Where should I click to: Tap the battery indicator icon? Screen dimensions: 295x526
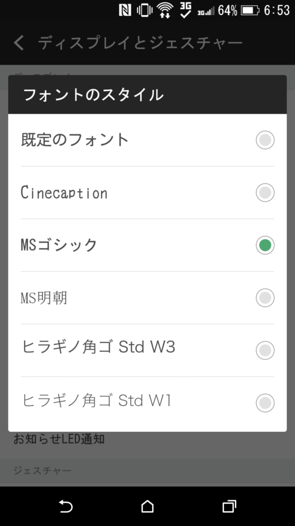tap(250, 11)
